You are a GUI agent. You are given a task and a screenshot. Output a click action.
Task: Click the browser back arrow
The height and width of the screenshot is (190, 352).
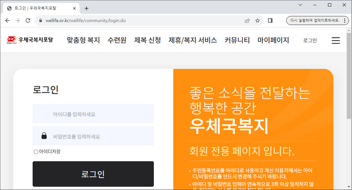(x=8, y=21)
